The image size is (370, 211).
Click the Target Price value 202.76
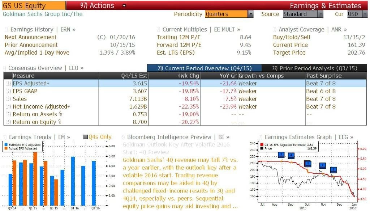[356, 52]
